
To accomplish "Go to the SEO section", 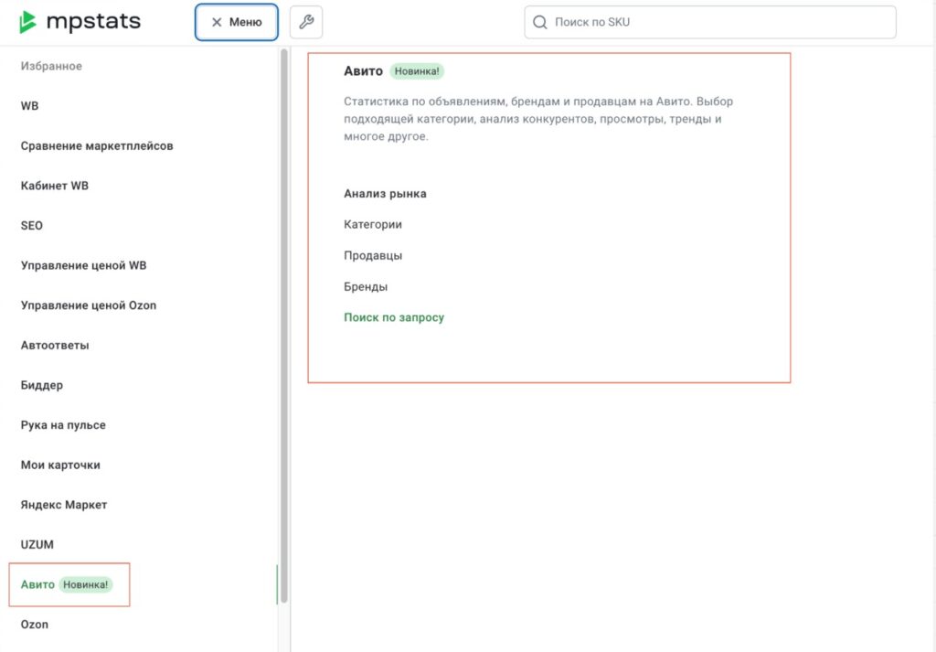I will point(32,226).
